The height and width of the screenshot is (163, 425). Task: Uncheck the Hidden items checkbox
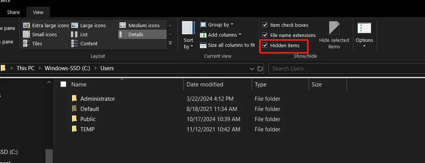coord(265,46)
